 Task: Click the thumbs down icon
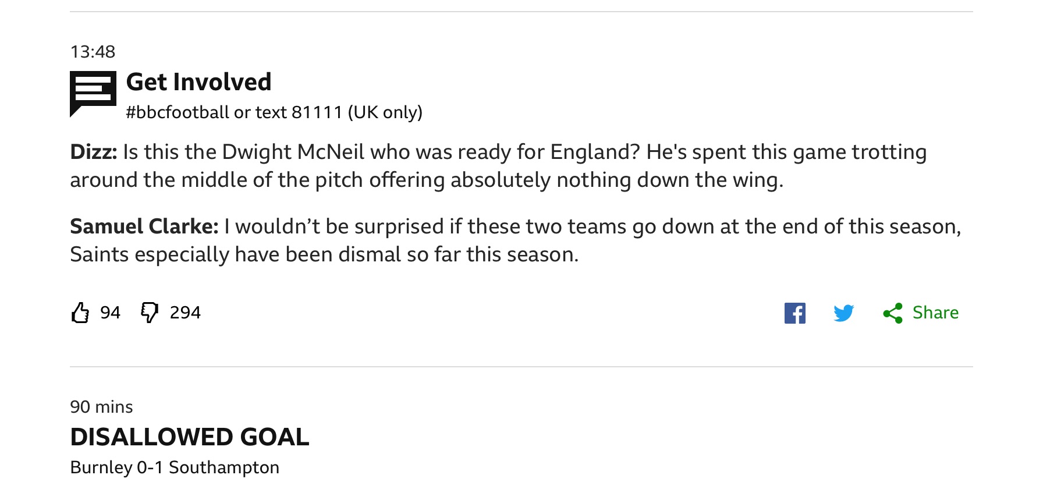coord(150,313)
